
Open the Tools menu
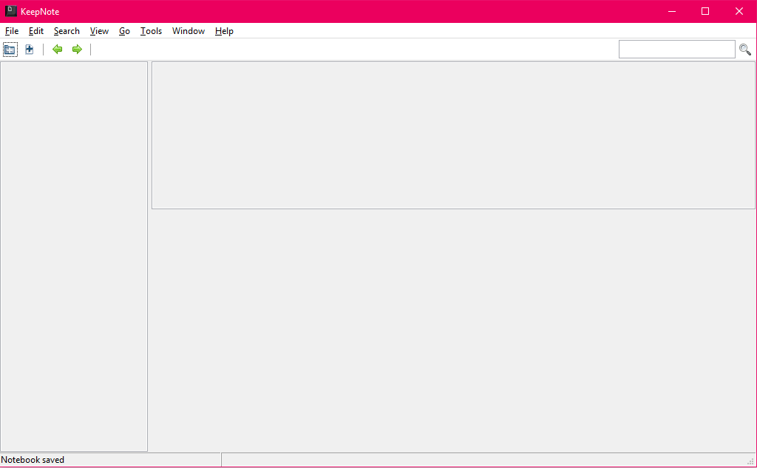(x=151, y=31)
